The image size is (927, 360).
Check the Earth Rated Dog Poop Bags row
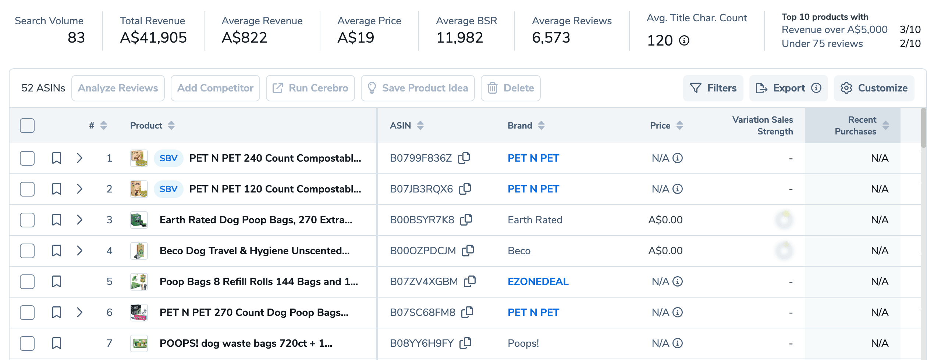(27, 220)
